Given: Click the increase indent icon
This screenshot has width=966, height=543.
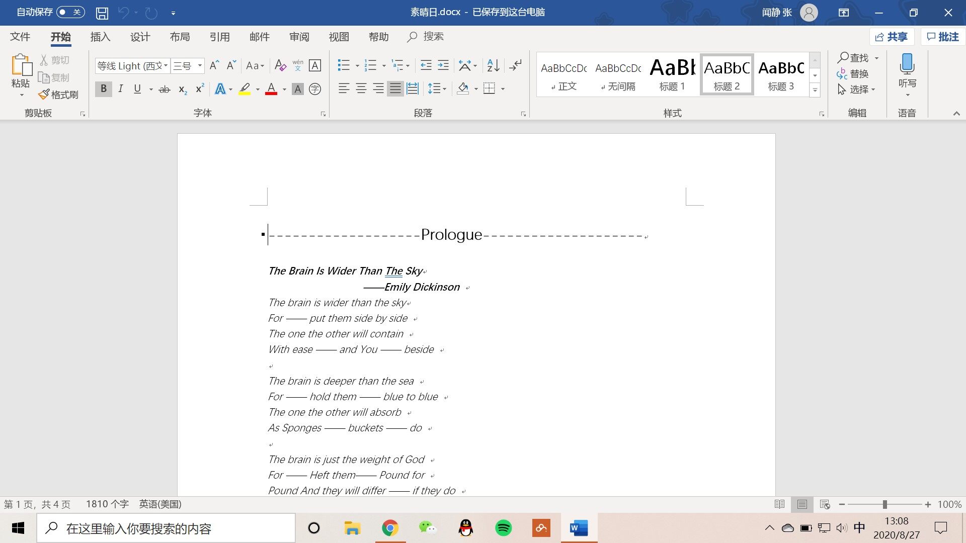Looking at the screenshot, I should click(443, 65).
